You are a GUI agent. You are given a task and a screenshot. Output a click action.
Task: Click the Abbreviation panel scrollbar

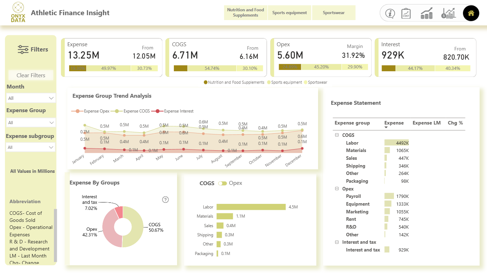(x=55, y=235)
